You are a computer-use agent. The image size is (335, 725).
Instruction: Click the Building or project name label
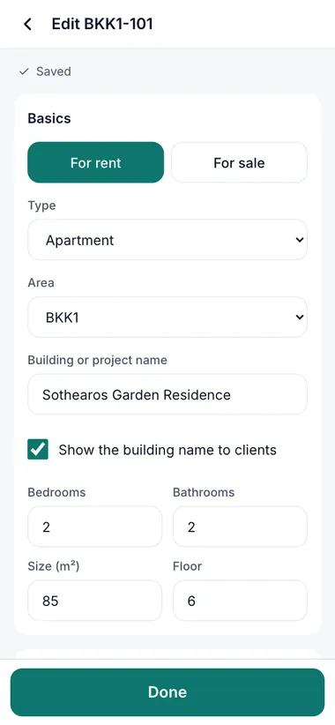pyautogui.click(x=98, y=360)
